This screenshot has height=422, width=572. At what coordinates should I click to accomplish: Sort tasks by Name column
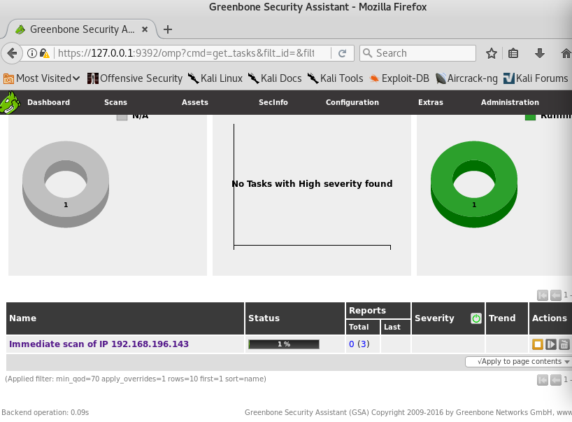point(22,318)
